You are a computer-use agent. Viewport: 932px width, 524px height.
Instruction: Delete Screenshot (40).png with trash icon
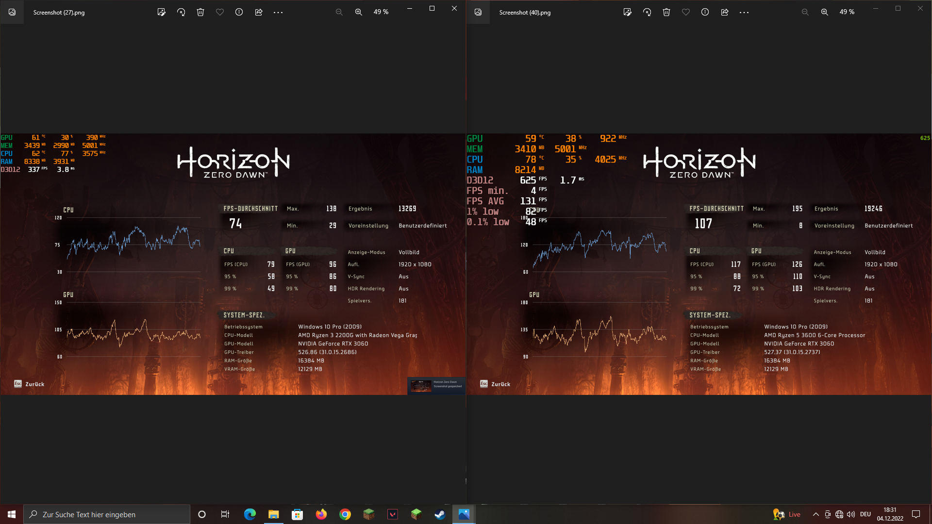point(666,12)
